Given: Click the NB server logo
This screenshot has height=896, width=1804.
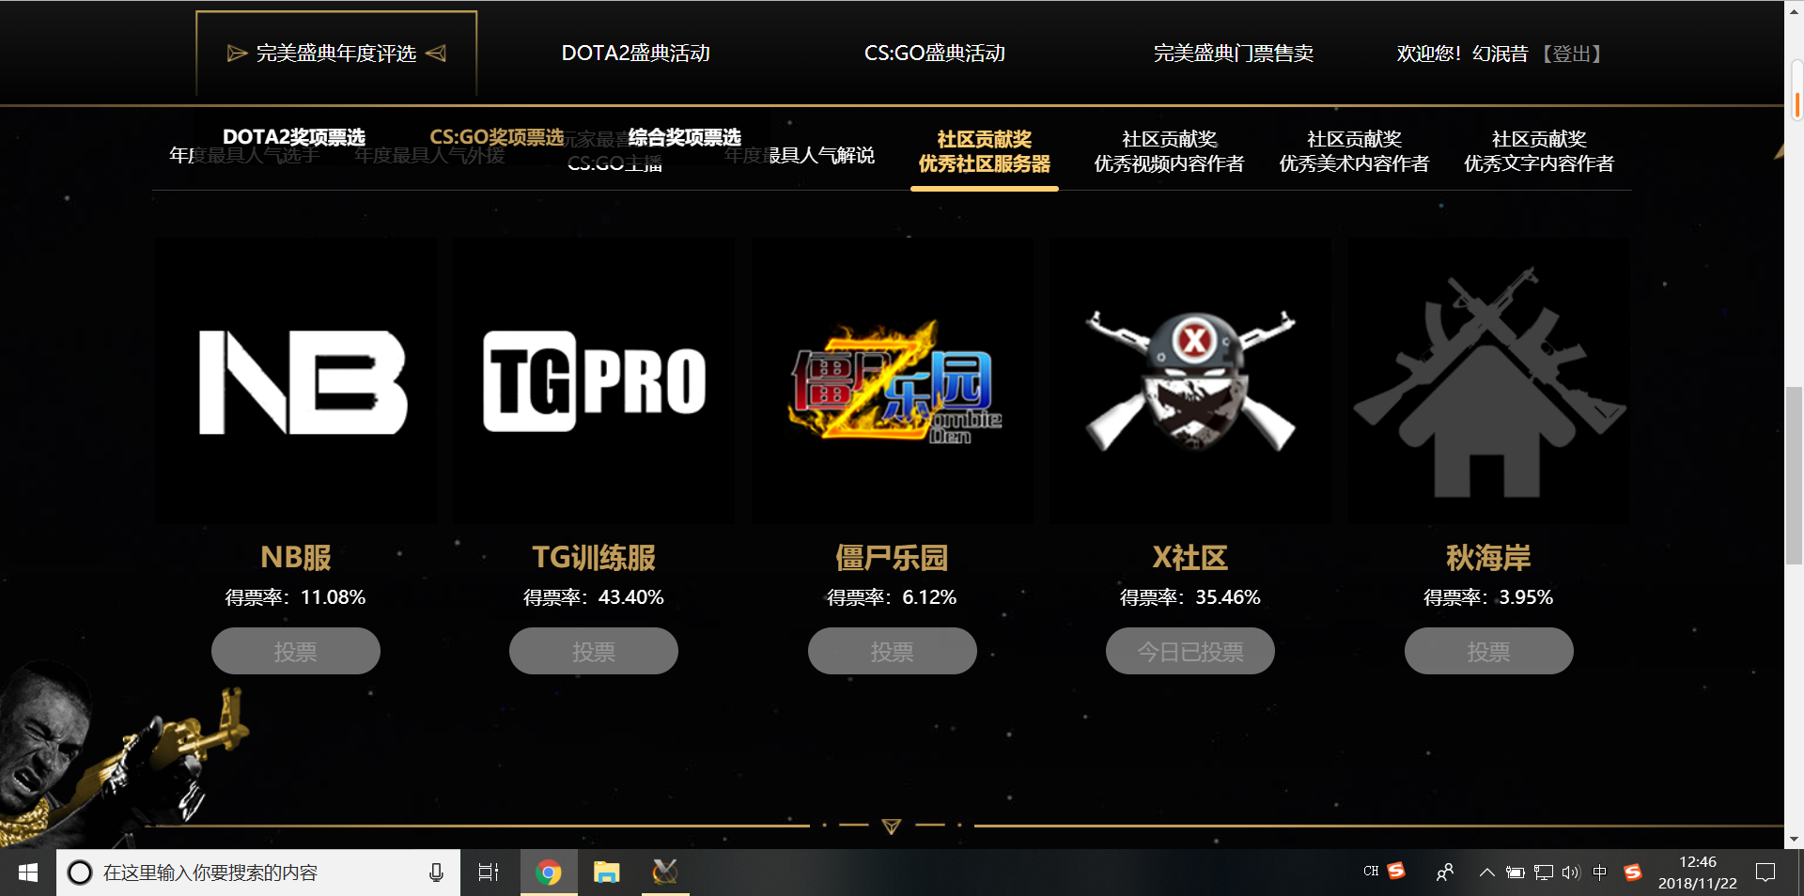Looking at the screenshot, I should tap(303, 382).
